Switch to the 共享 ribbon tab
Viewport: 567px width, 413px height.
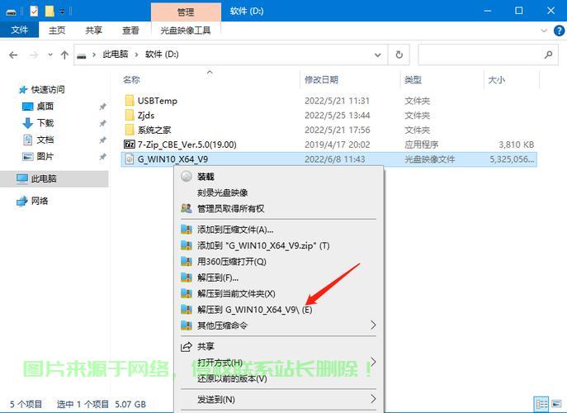(x=93, y=31)
